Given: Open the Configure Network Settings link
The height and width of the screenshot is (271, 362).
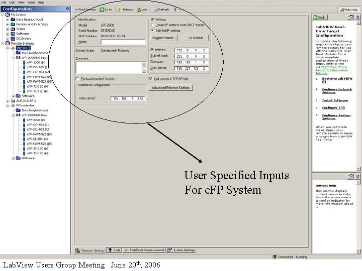Looking at the screenshot, I should pyautogui.click(x=337, y=91).
